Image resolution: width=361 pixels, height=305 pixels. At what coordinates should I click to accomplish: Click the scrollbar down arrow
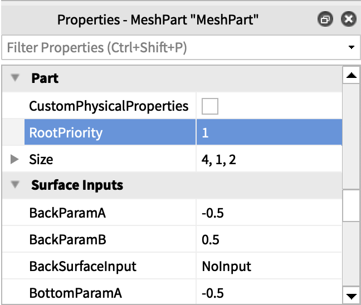click(351, 296)
